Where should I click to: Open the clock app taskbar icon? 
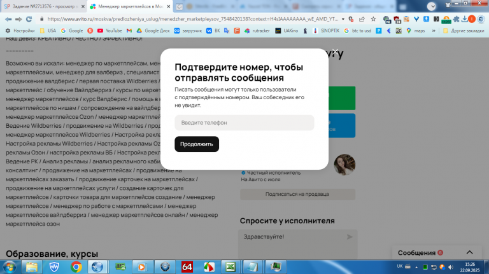[165, 267]
